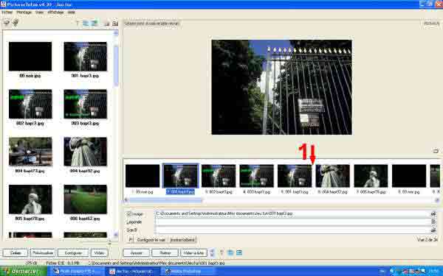Click the Vidéo button
This screenshot has width=443, height=276.
[x=99, y=253]
